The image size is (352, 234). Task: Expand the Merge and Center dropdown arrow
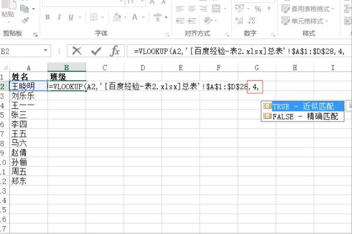[225, 9]
